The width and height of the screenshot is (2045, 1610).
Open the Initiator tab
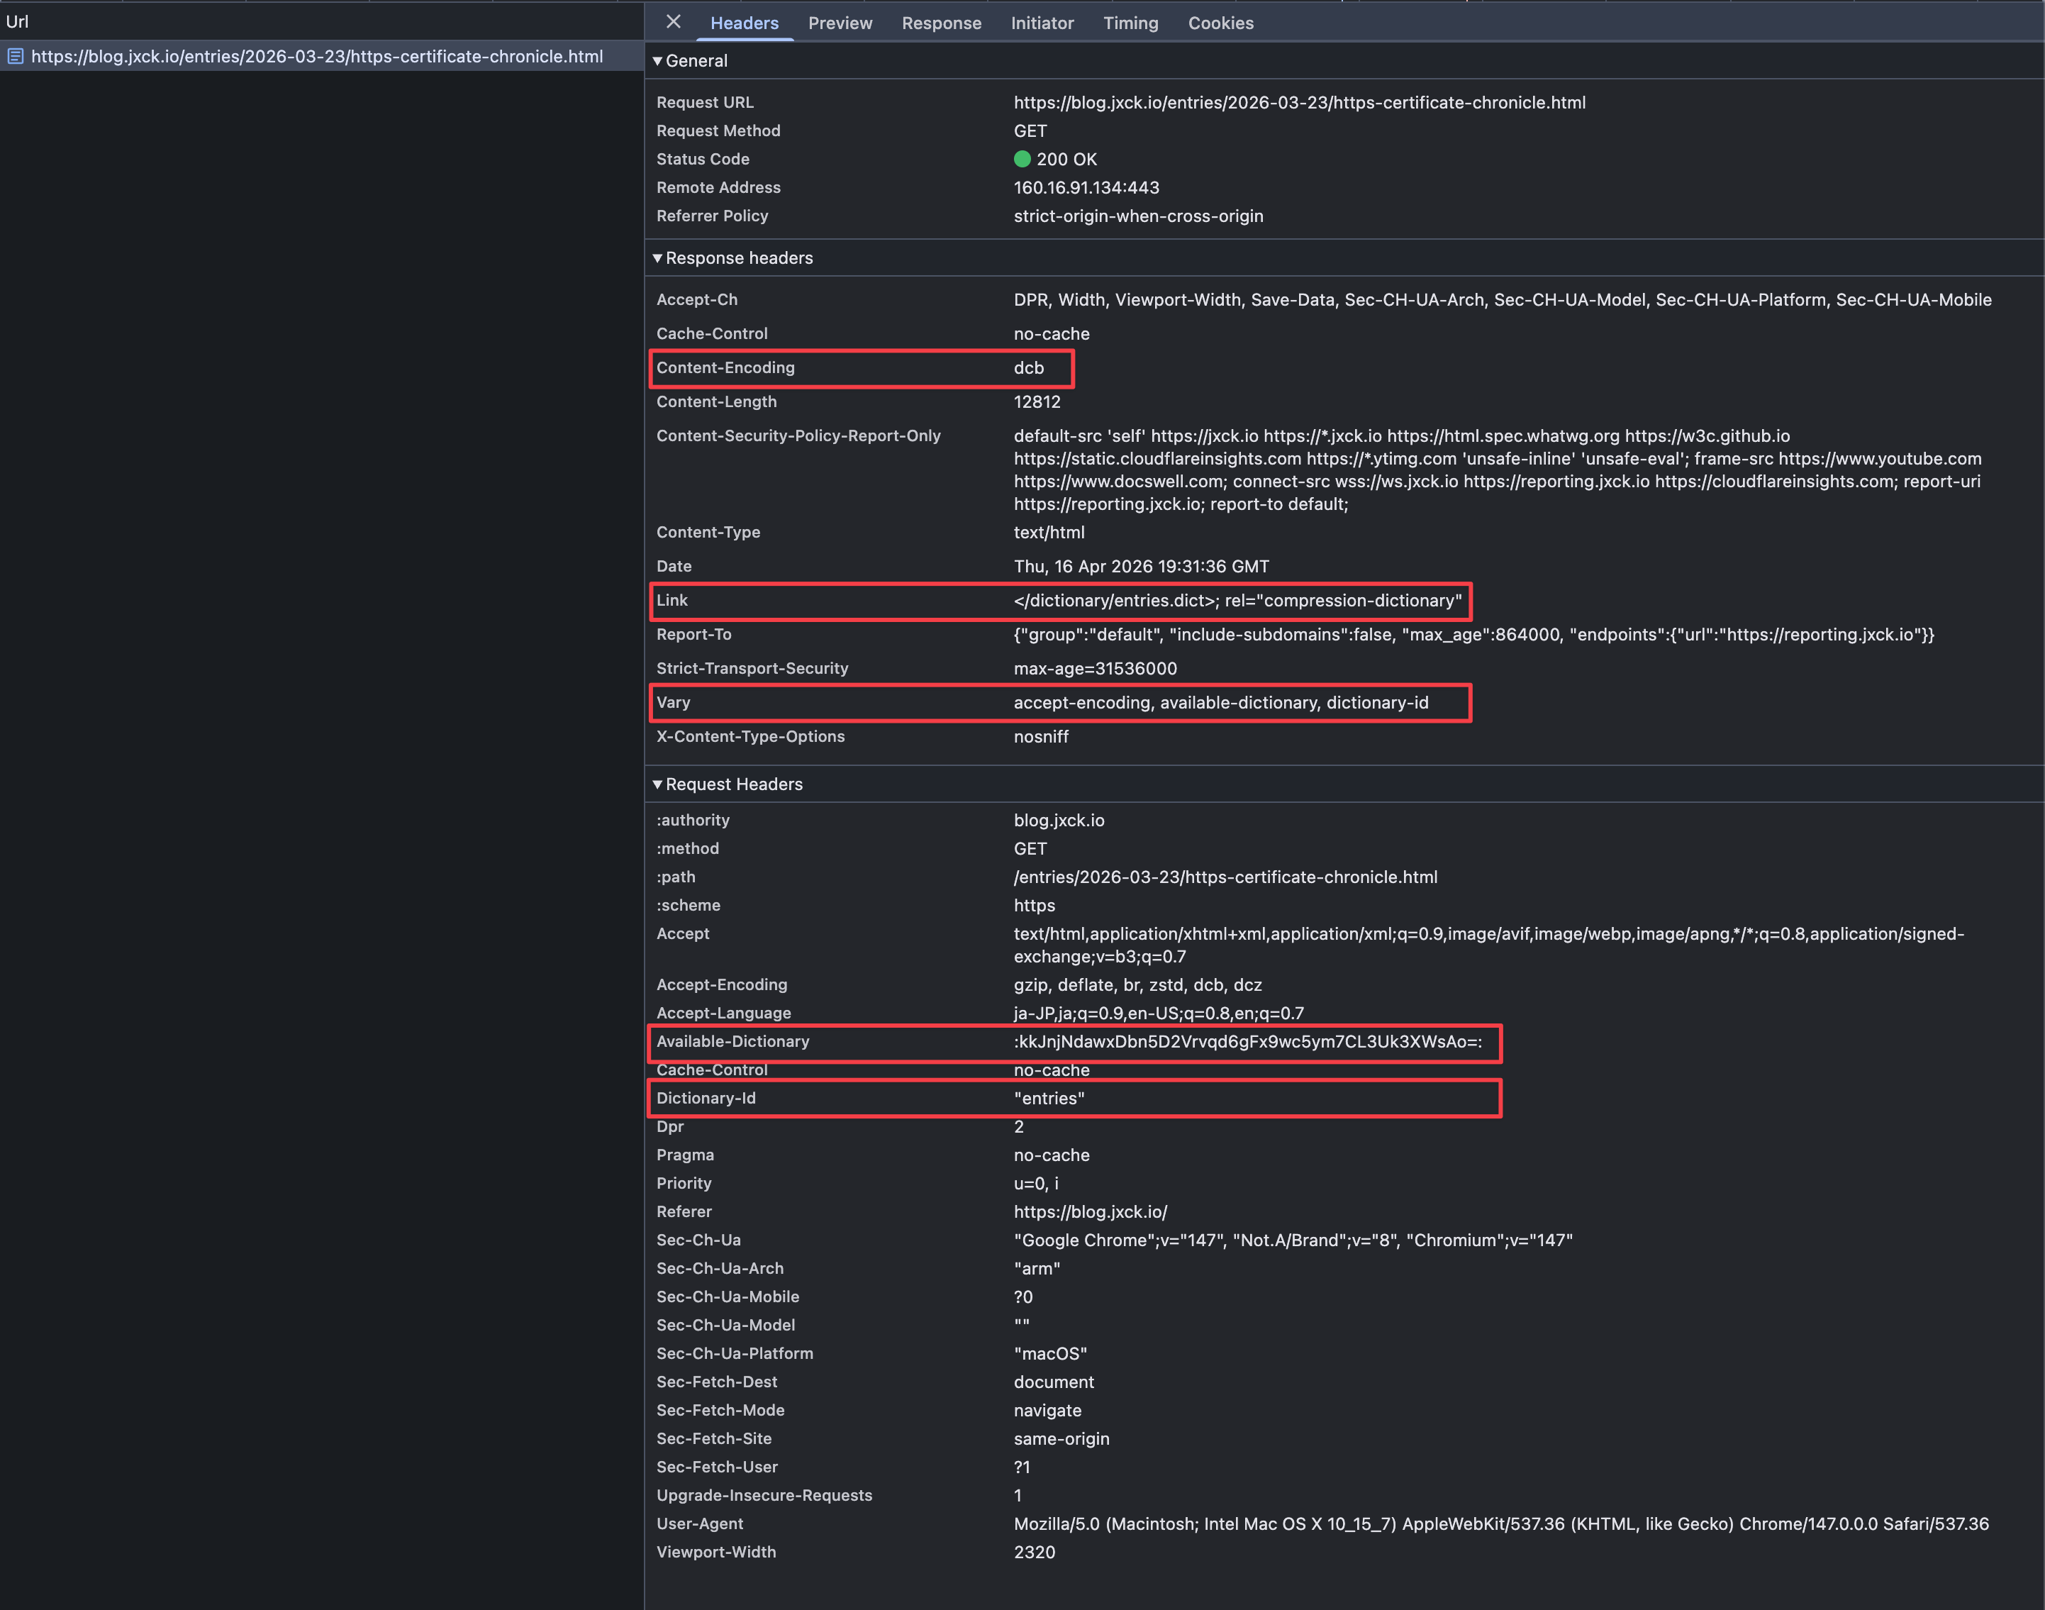pyautogui.click(x=1042, y=23)
